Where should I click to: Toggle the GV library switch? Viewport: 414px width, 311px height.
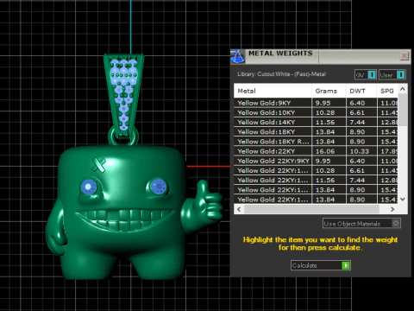point(366,75)
